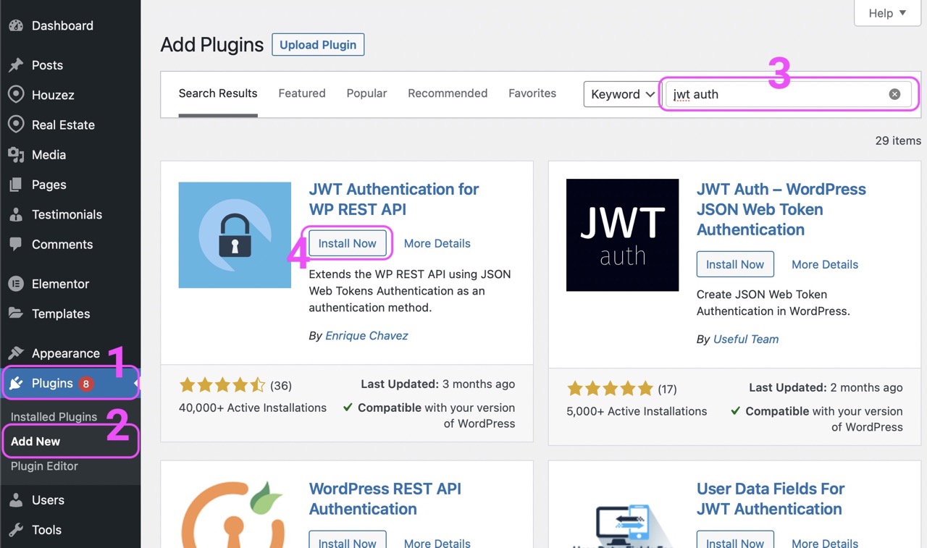Open the Keyword search type dropdown
The height and width of the screenshot is (548, 927).
(x=622, y=94)
